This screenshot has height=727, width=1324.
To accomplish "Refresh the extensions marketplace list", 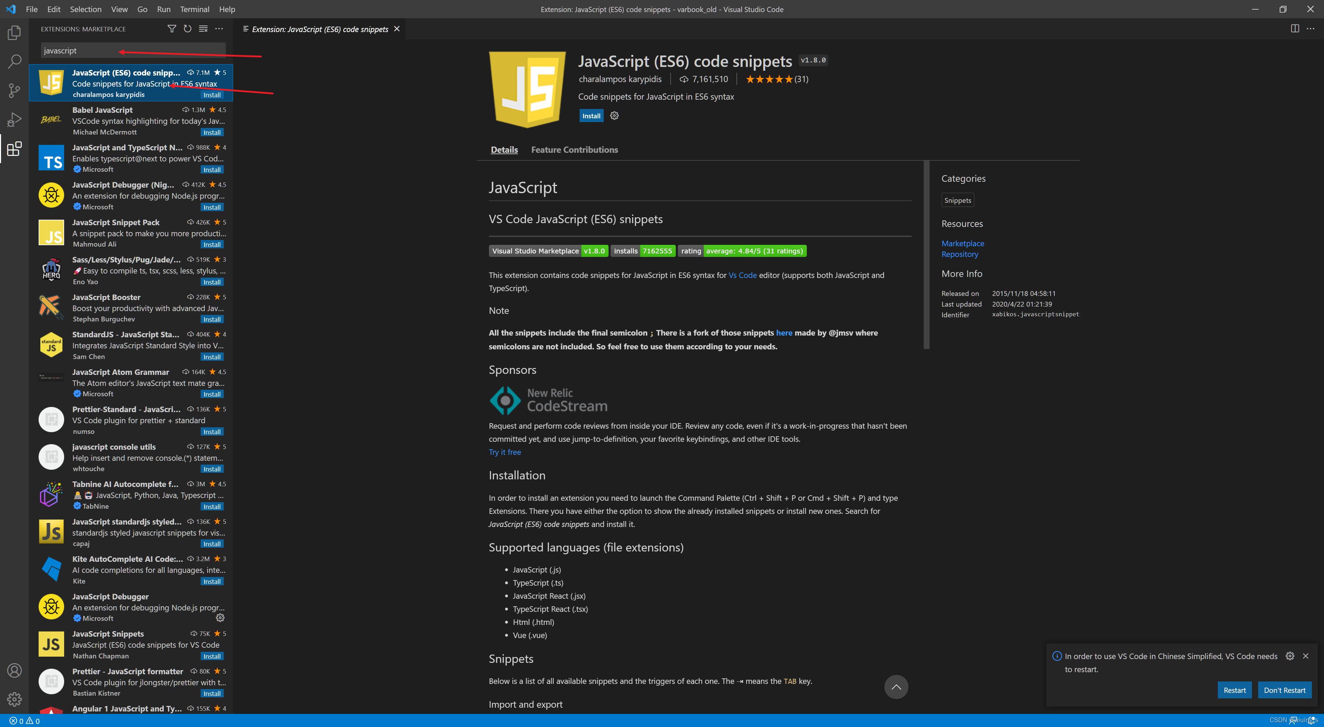I will pyautogui.click(x=188, y=29).
